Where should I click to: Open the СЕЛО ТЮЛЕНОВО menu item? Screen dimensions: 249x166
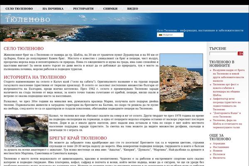click(x=19, y=9)
